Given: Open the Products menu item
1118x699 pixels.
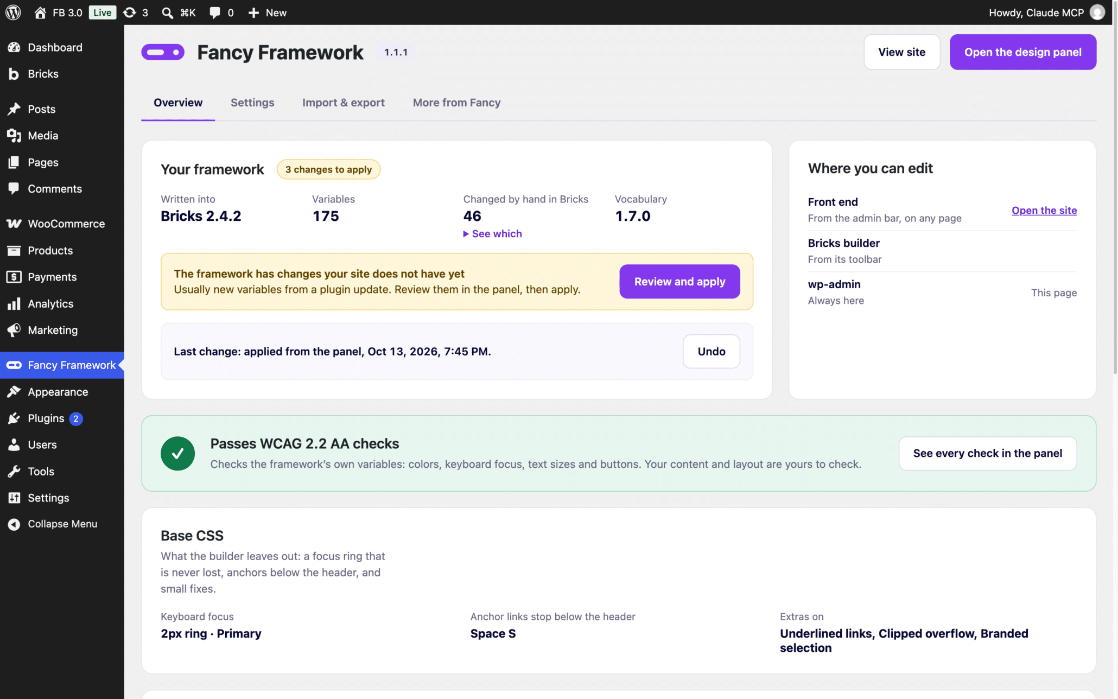Looking at the screenshot, I should coord(62,250).
